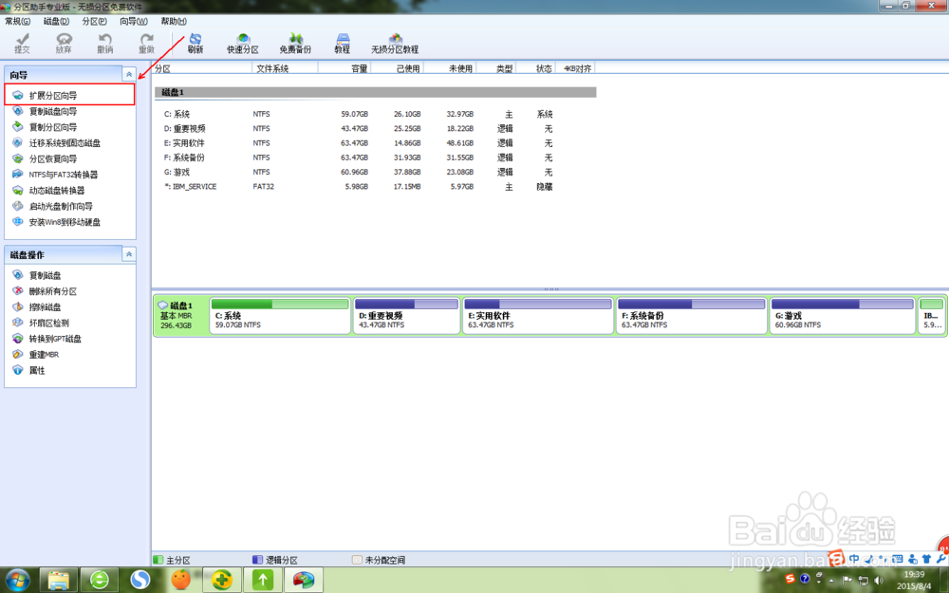Image resolution: width=949 pixels, height=593 pixels.
Task: Click the 容量 column header
Action: [344, 68]
